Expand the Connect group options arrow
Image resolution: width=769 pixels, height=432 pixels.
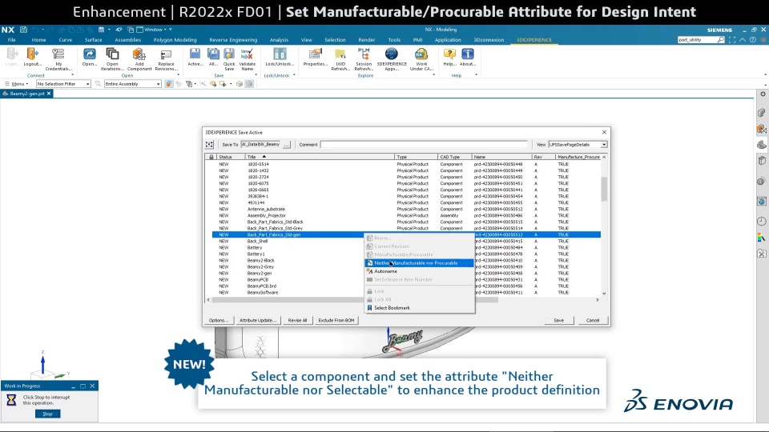tap(73, 75)
